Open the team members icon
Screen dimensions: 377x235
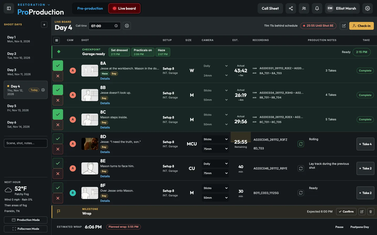pos(304,8)
